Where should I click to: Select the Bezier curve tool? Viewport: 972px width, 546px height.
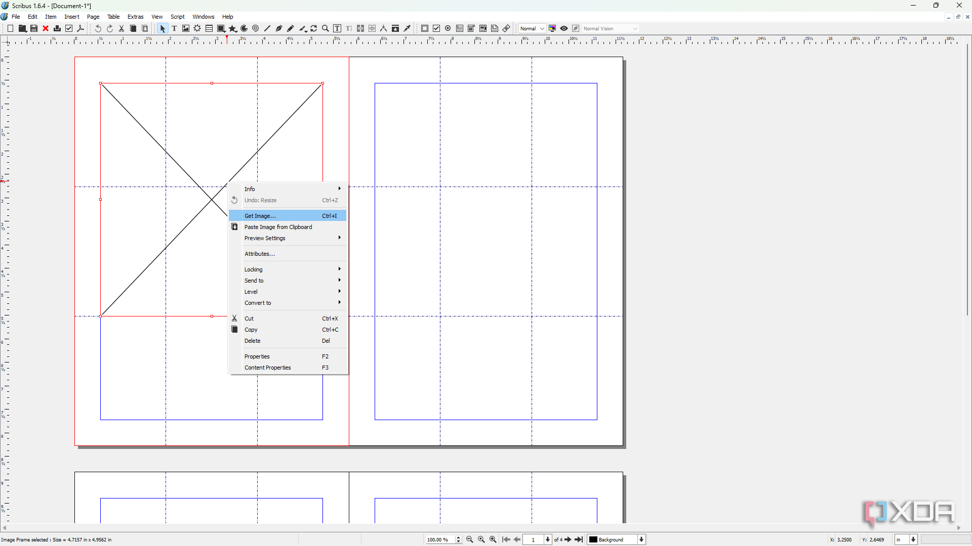click(x=279, y=29)
